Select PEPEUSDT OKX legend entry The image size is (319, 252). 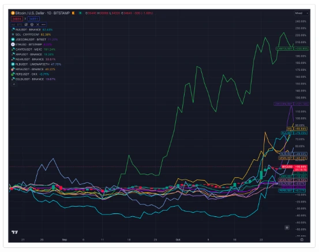click(x=30, y=74)
